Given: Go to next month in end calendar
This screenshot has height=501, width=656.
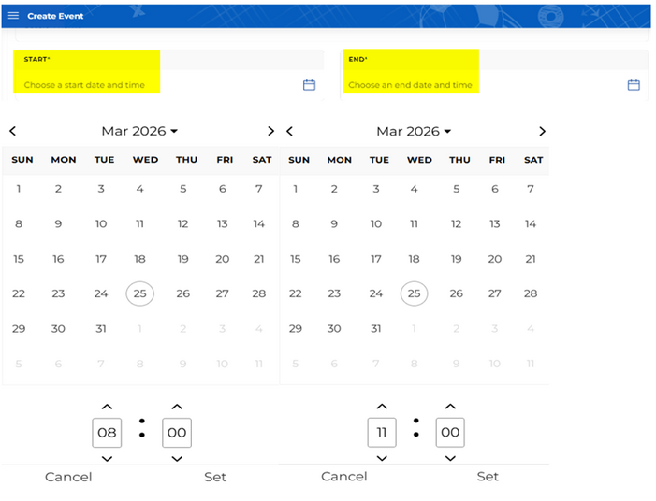Looking at the screenshot, I should click(x=542, y=132).
